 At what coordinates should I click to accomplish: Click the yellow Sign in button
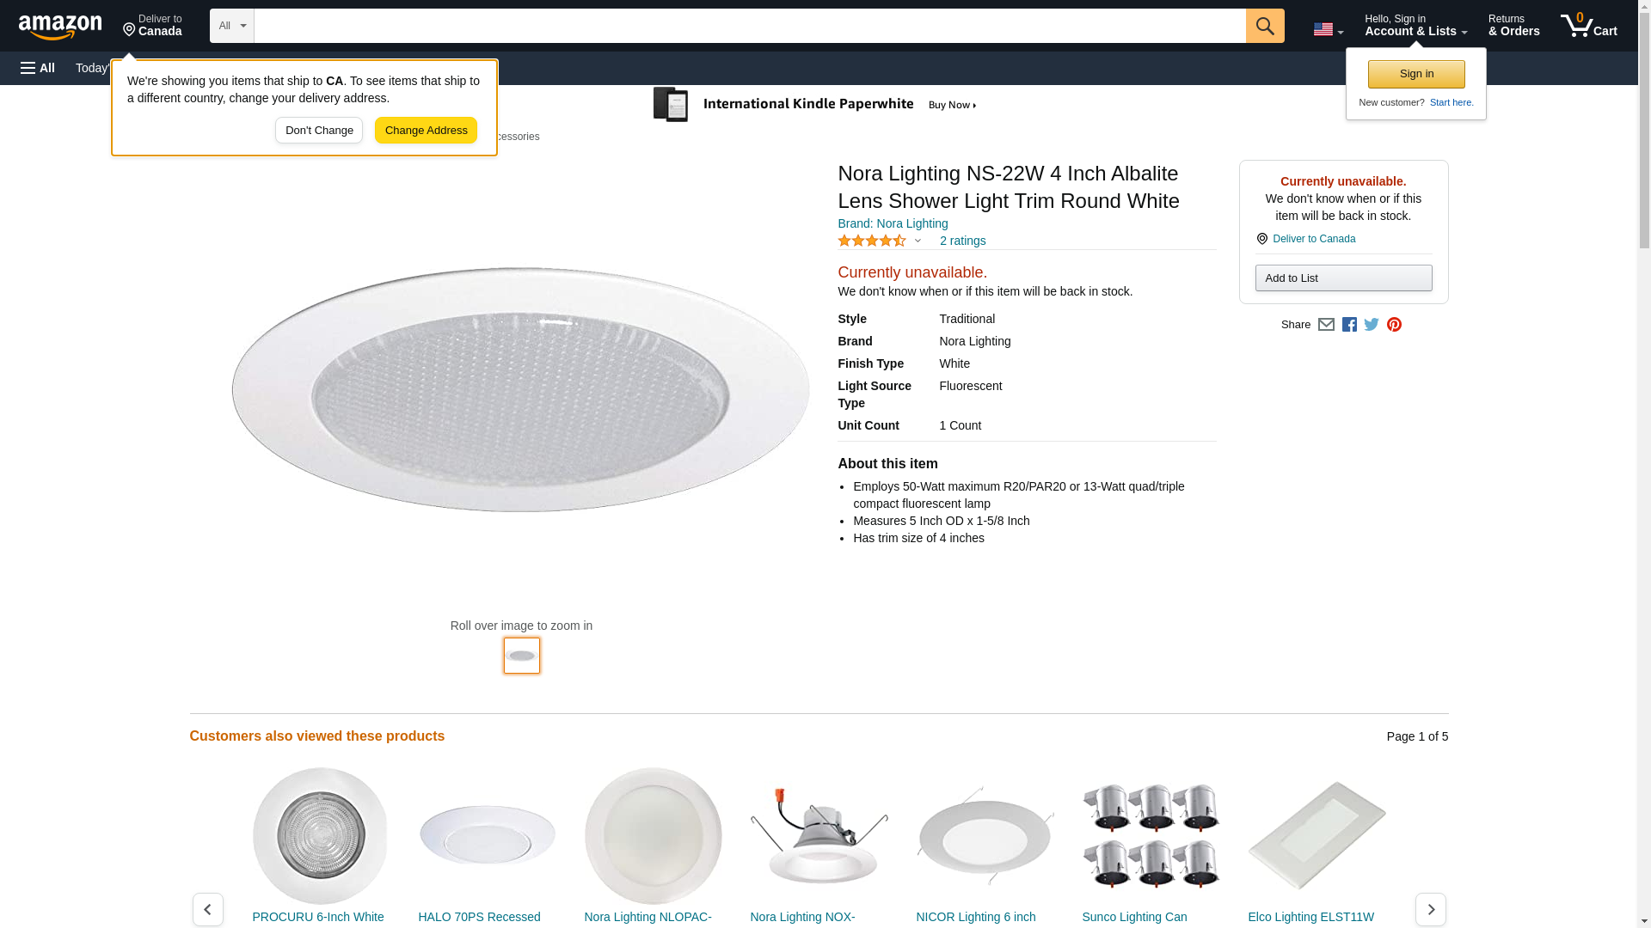(1416, 74)
